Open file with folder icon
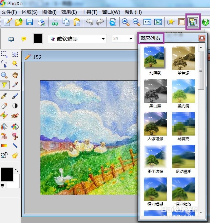Viewport: 210px width, 223px height. [19, 22]
